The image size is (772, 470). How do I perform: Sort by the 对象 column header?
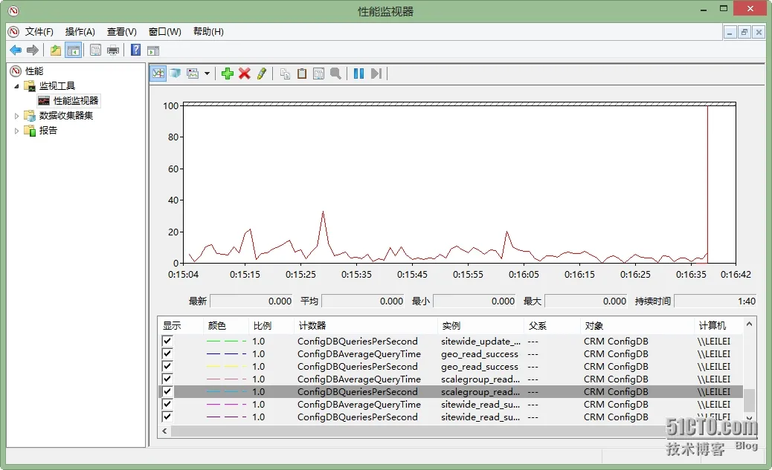637,325
